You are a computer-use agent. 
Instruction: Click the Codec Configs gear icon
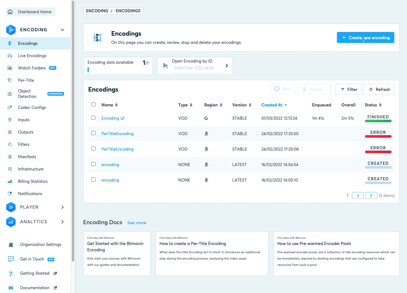[x=10, y=107]
